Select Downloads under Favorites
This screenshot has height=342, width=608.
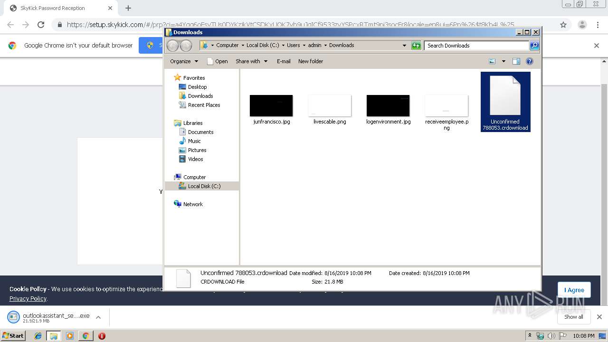tap(196, 96)
